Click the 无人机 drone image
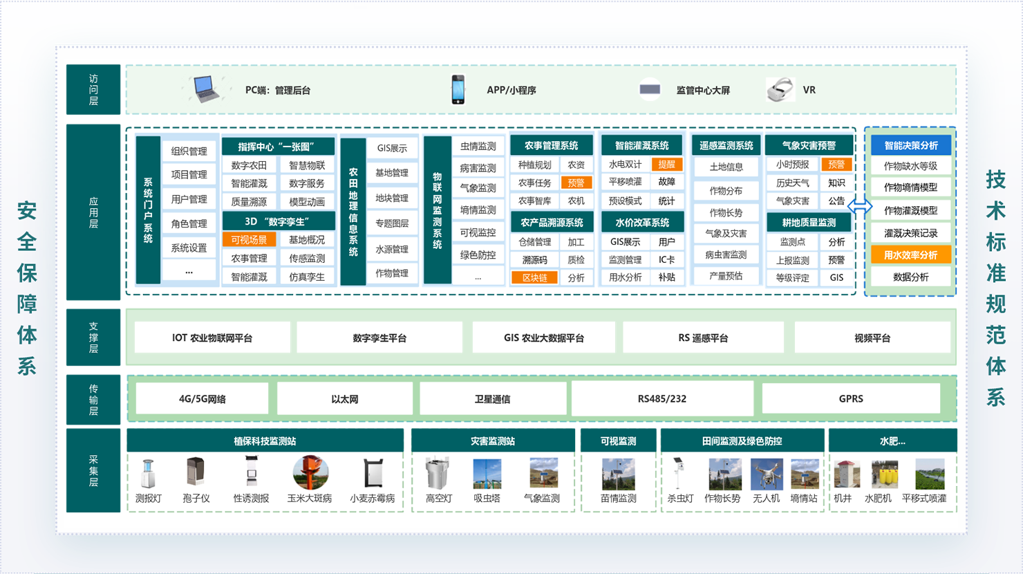This screenshot has width=1023, height=574. point(766,474)
